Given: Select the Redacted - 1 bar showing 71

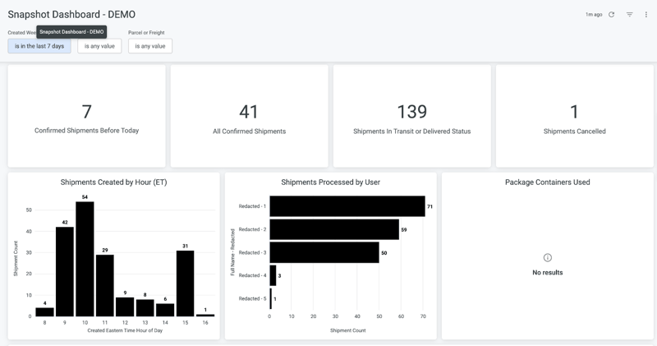Looking at the screenshot, I should 347,206.
